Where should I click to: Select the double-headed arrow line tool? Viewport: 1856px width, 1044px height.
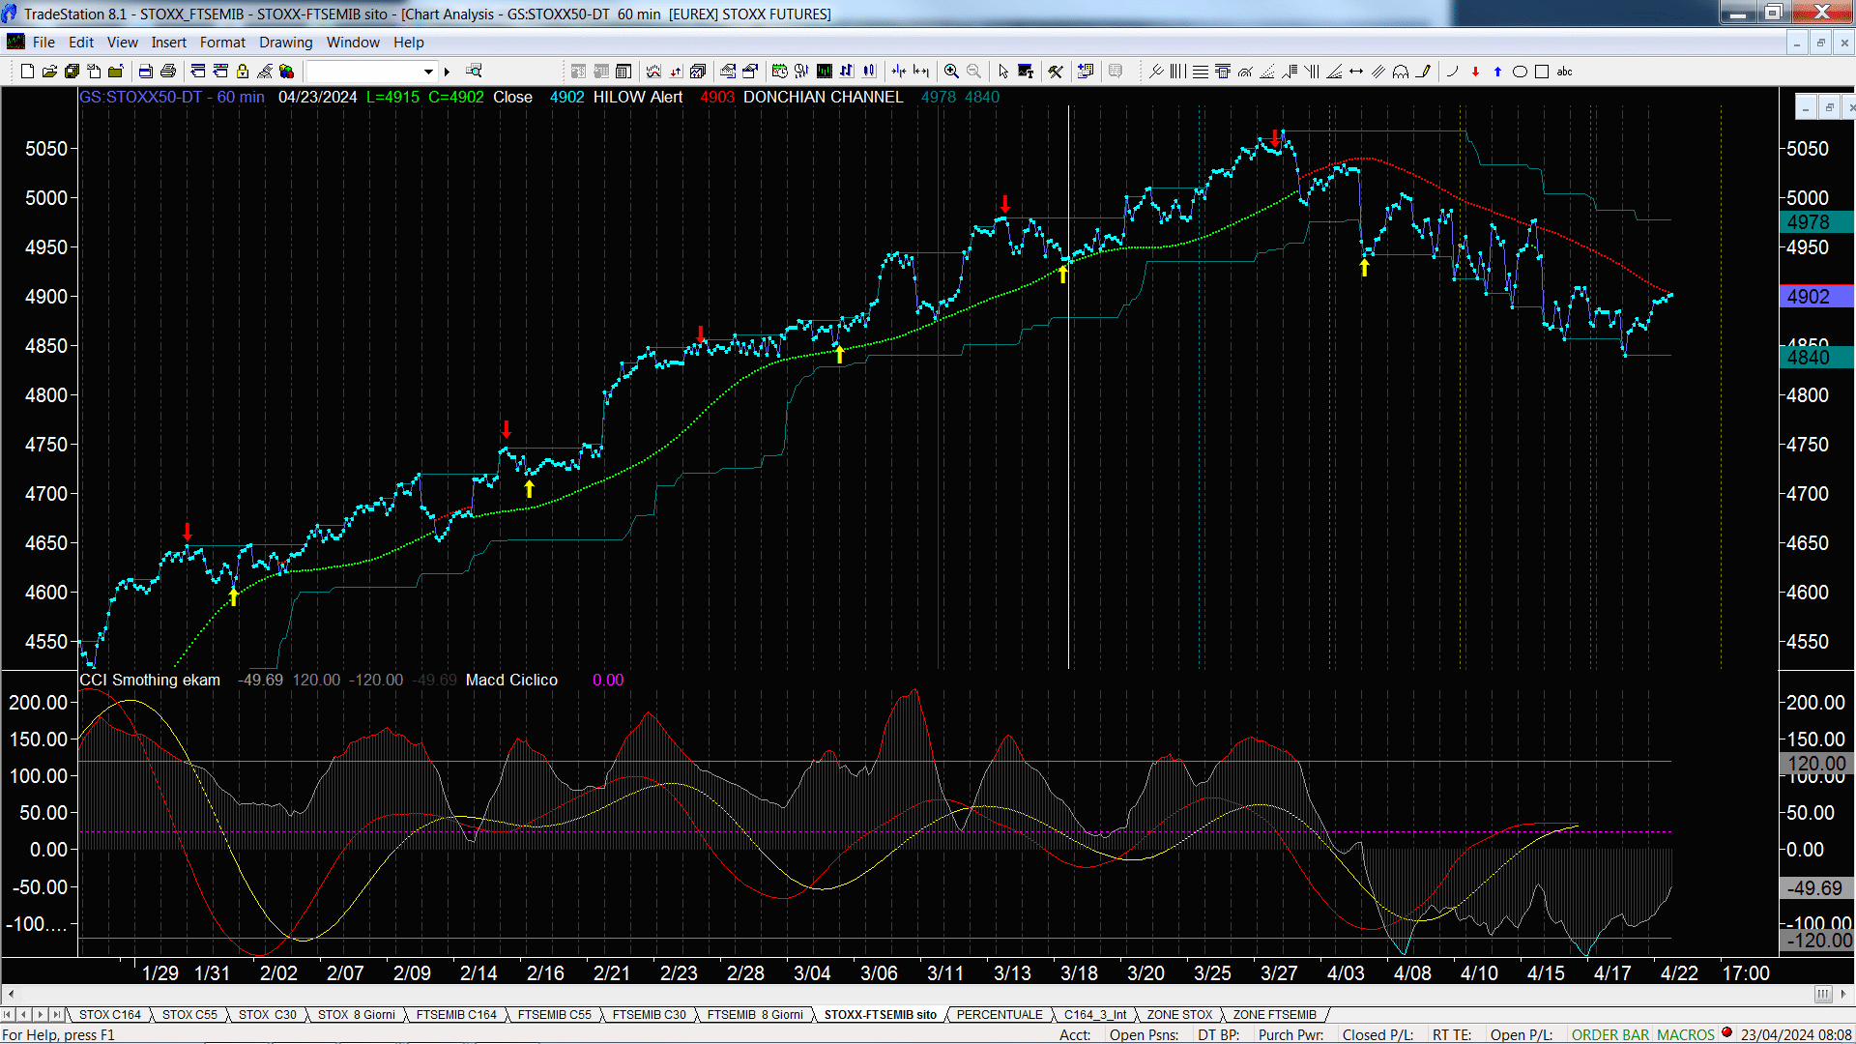pos(1356,72)
